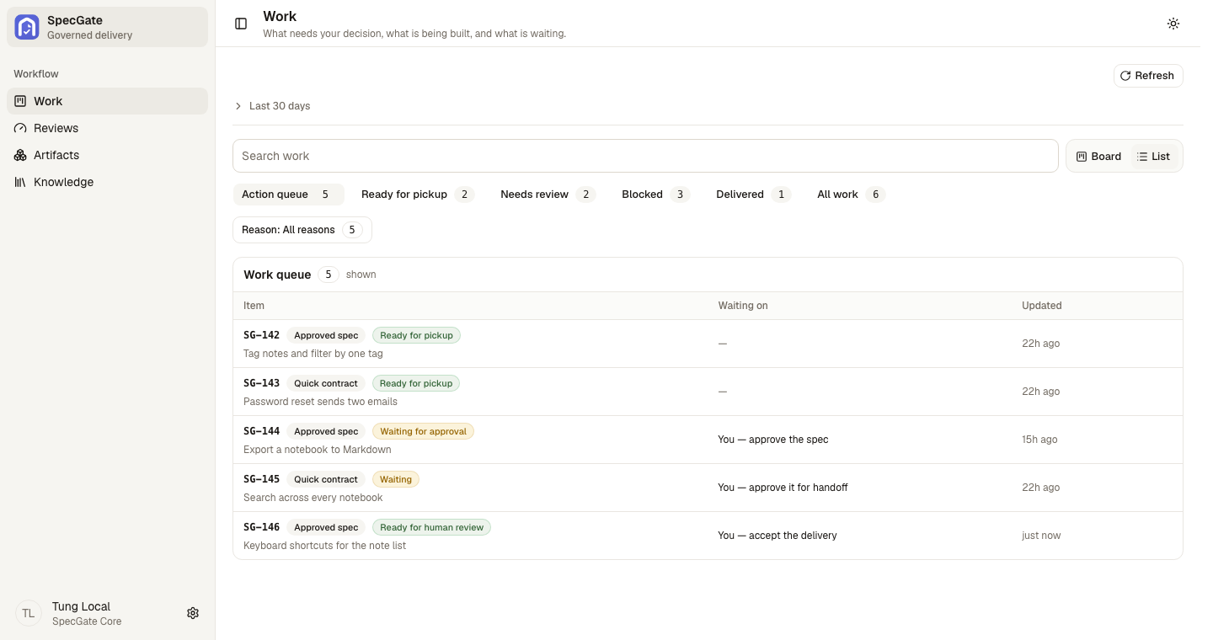Open settings gear next to Tung Local
Screen dimensions: 1213x640
point(193,613)
